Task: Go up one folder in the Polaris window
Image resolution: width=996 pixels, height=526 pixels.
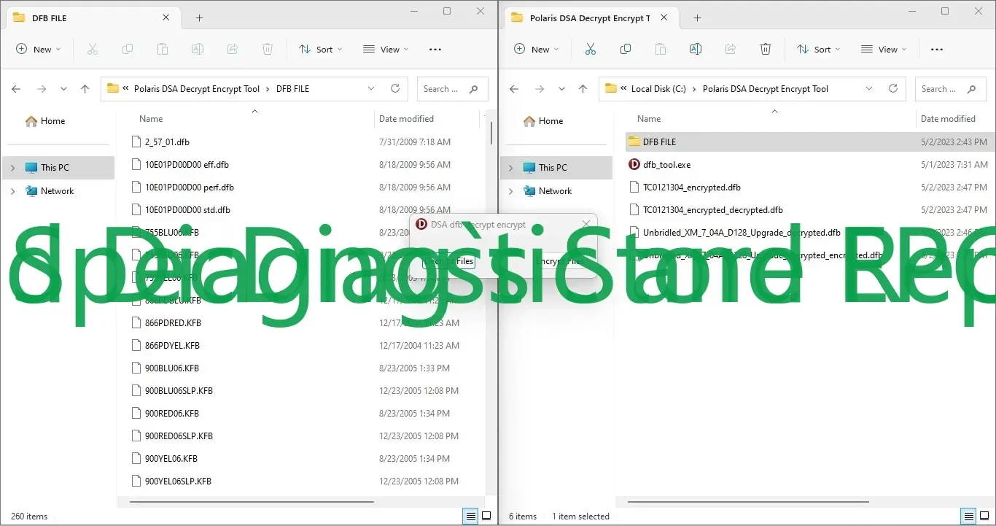Action: [x=583, y=89]
